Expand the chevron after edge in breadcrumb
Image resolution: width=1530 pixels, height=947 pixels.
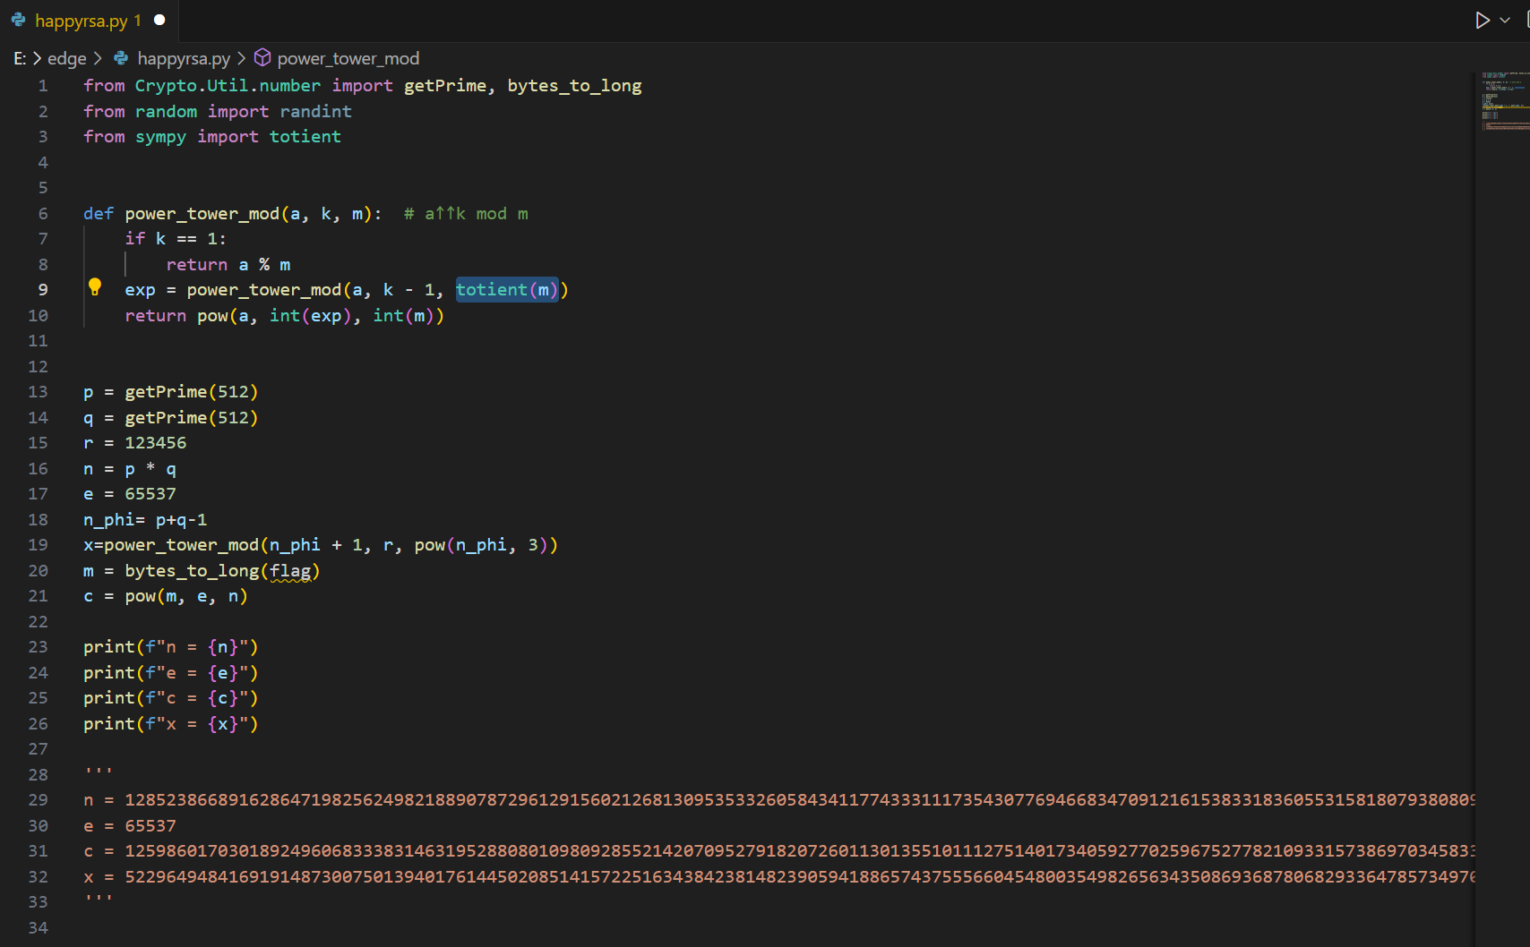(98, 58)
